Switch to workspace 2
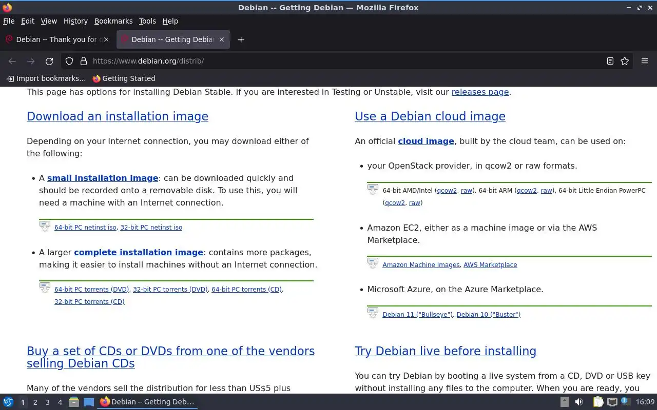This screenshot has width=657, height=410. click(35, 402)
